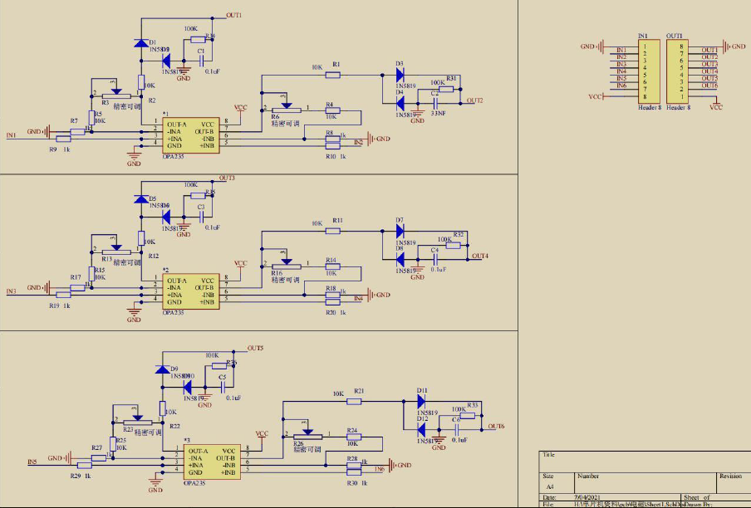The width and height of the screenshot is (751, 508).
Task: Click the IN3 net label at left edge
Action: (x=11, y=291)
